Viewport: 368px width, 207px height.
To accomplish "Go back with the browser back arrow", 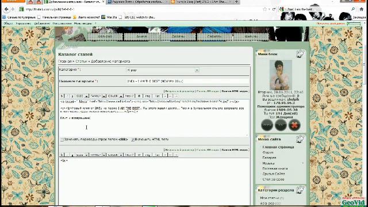I will tap(6, 9).
